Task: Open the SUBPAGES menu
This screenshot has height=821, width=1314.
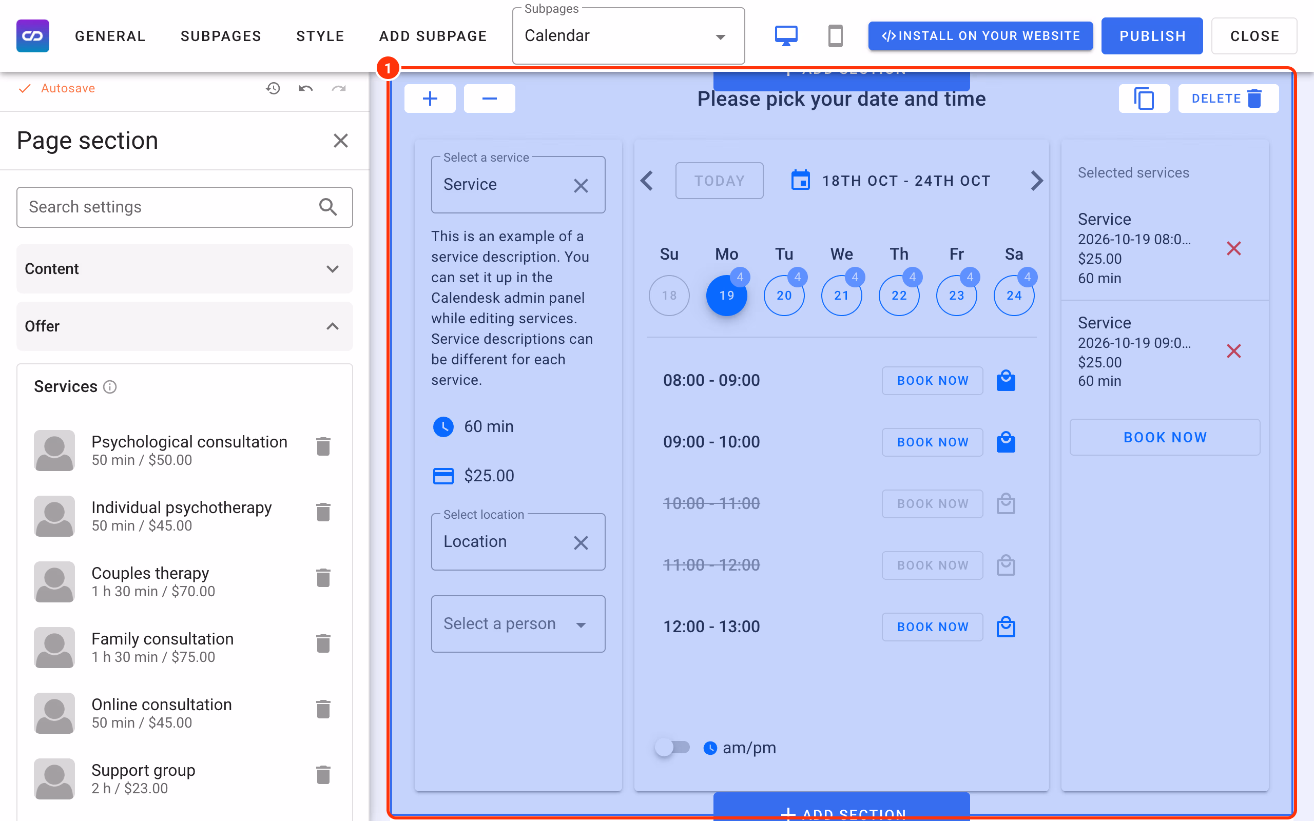Action: click(221, 36)
